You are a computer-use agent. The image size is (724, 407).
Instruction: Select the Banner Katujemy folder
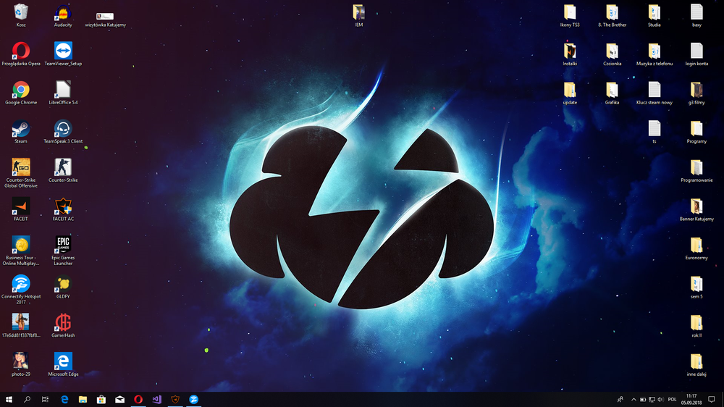(696, 209)
